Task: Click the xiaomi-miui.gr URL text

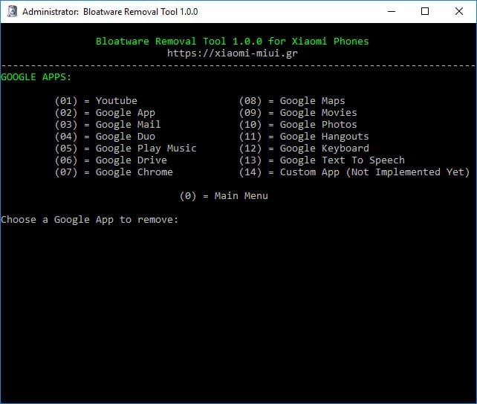Action: click(232, 53)
